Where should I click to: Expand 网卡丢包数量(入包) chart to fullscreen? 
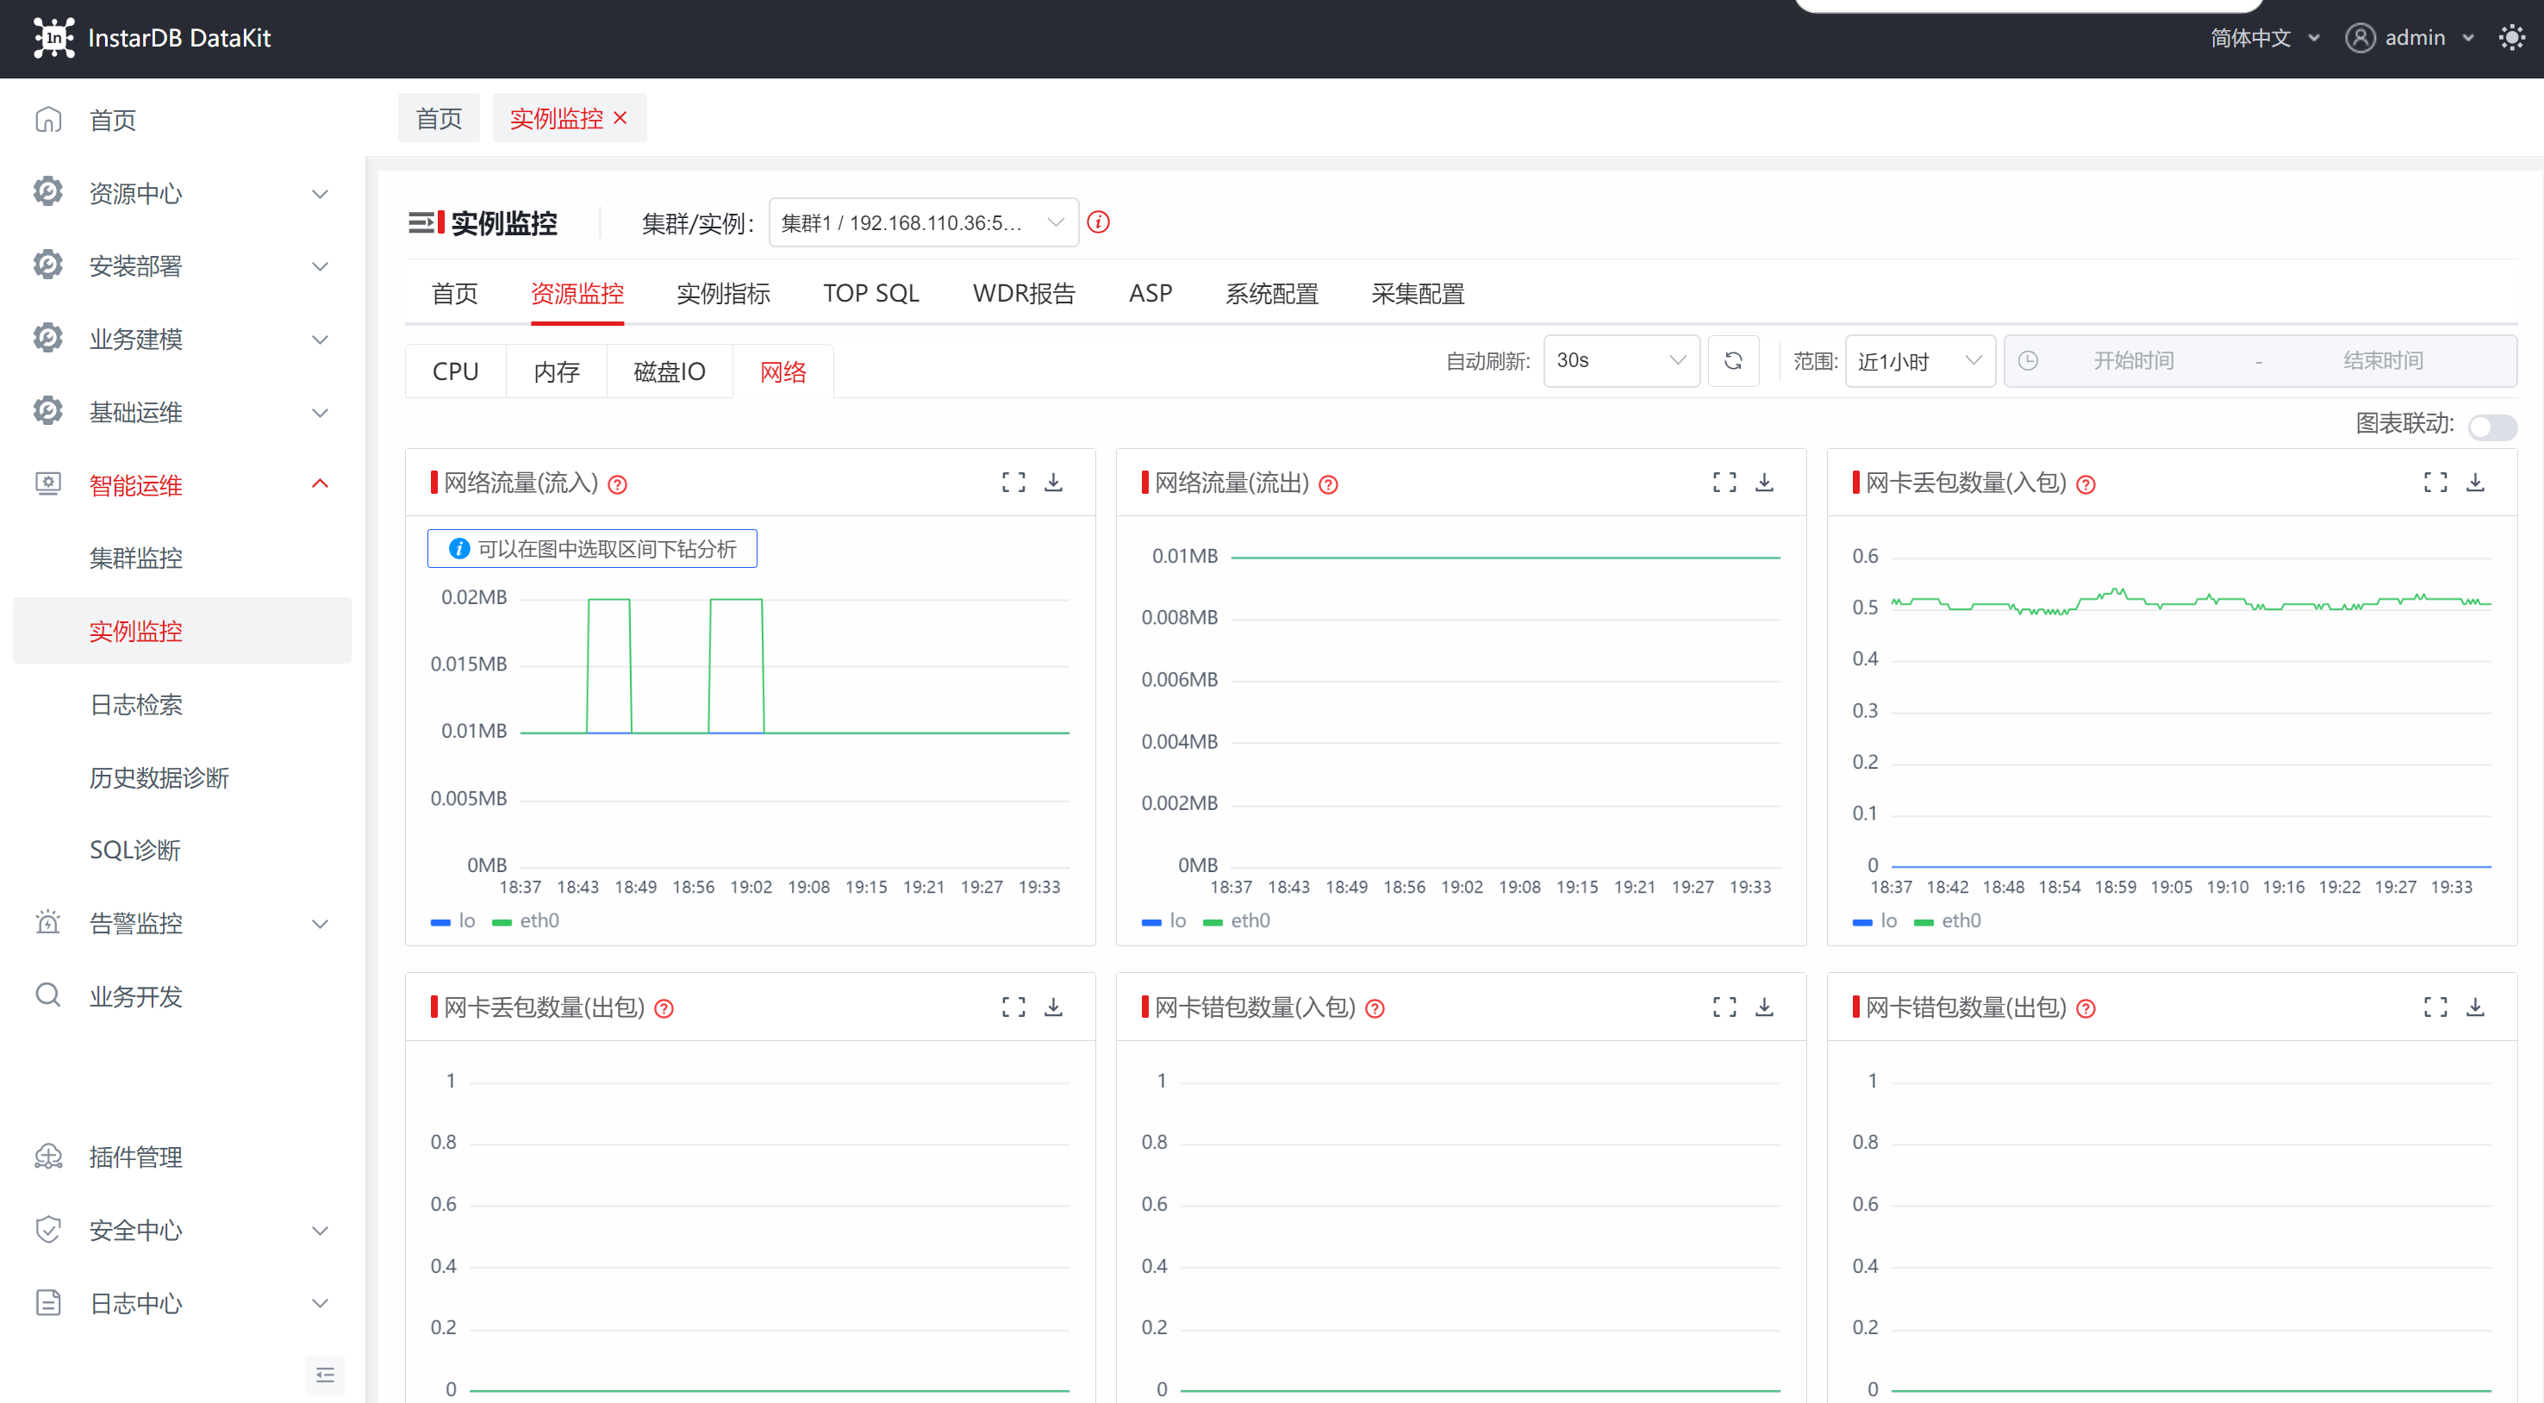pyautogui.click(x=2435, y=482)
